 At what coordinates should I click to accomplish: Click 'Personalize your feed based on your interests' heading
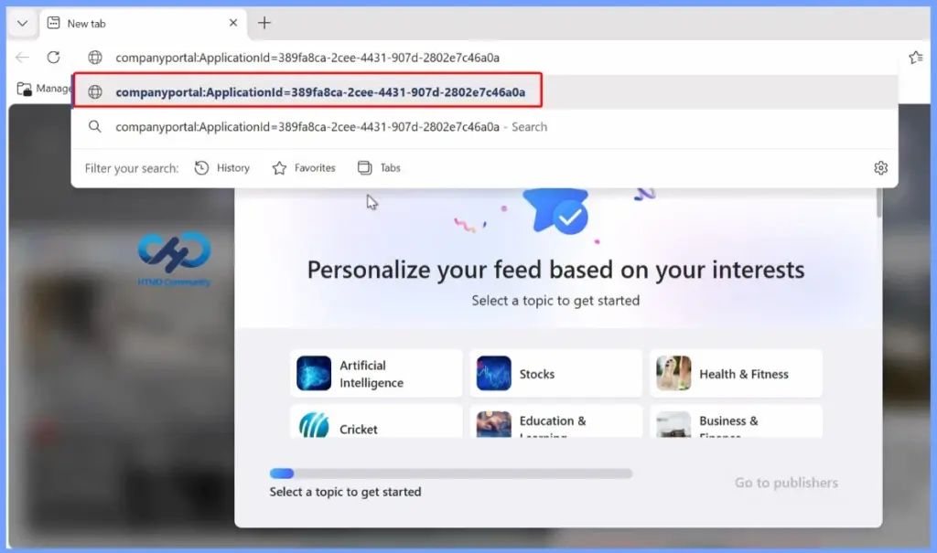(x=555, y=270)
